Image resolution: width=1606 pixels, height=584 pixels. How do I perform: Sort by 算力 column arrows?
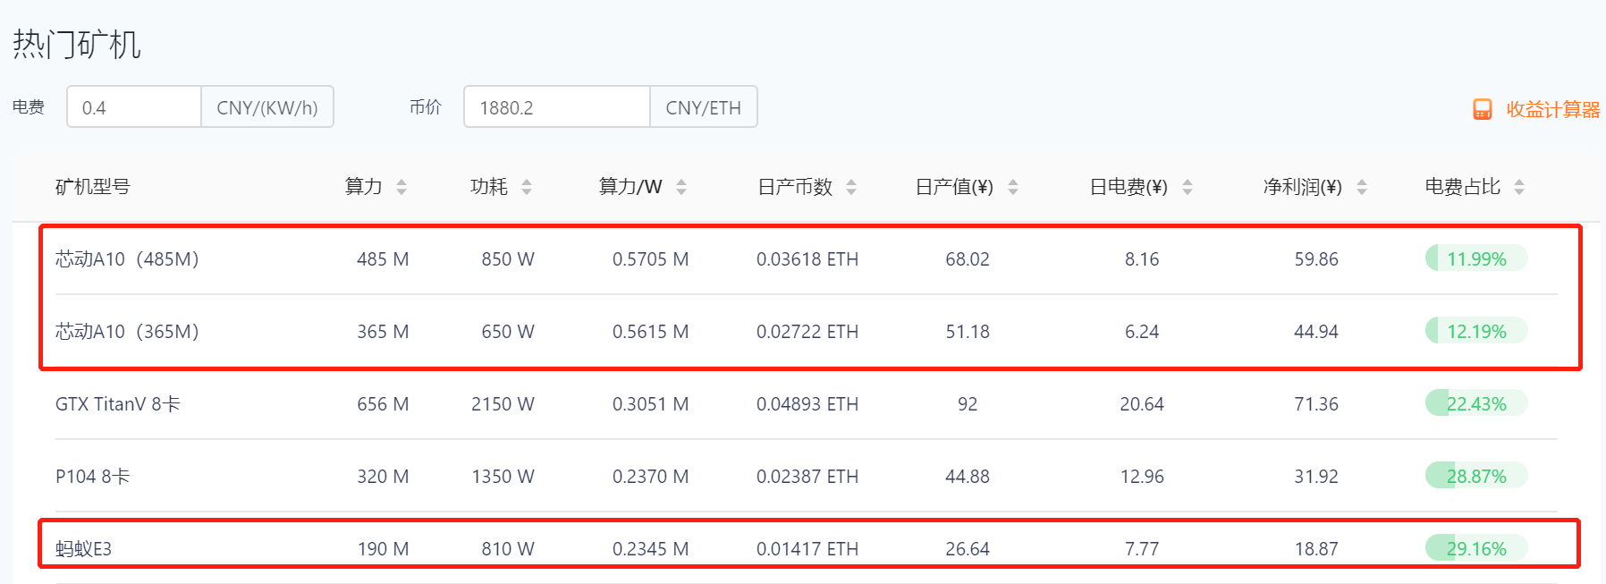(x=401, y=187)
